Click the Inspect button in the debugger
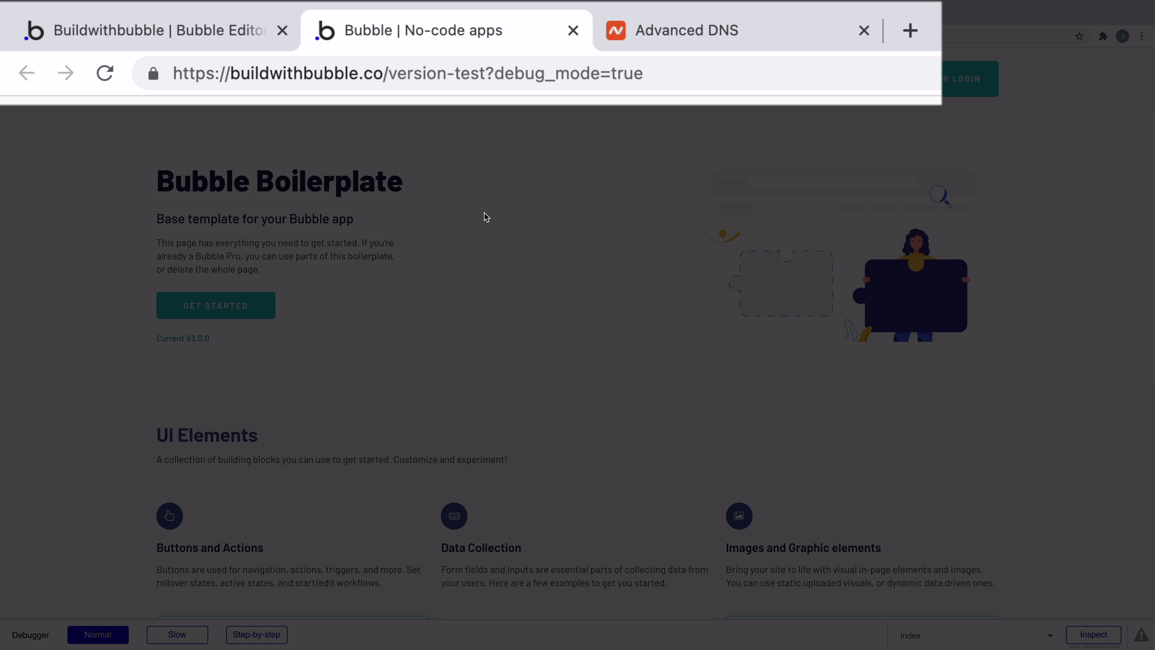The image size is (1155, 650). click(x=1093, y=634)
